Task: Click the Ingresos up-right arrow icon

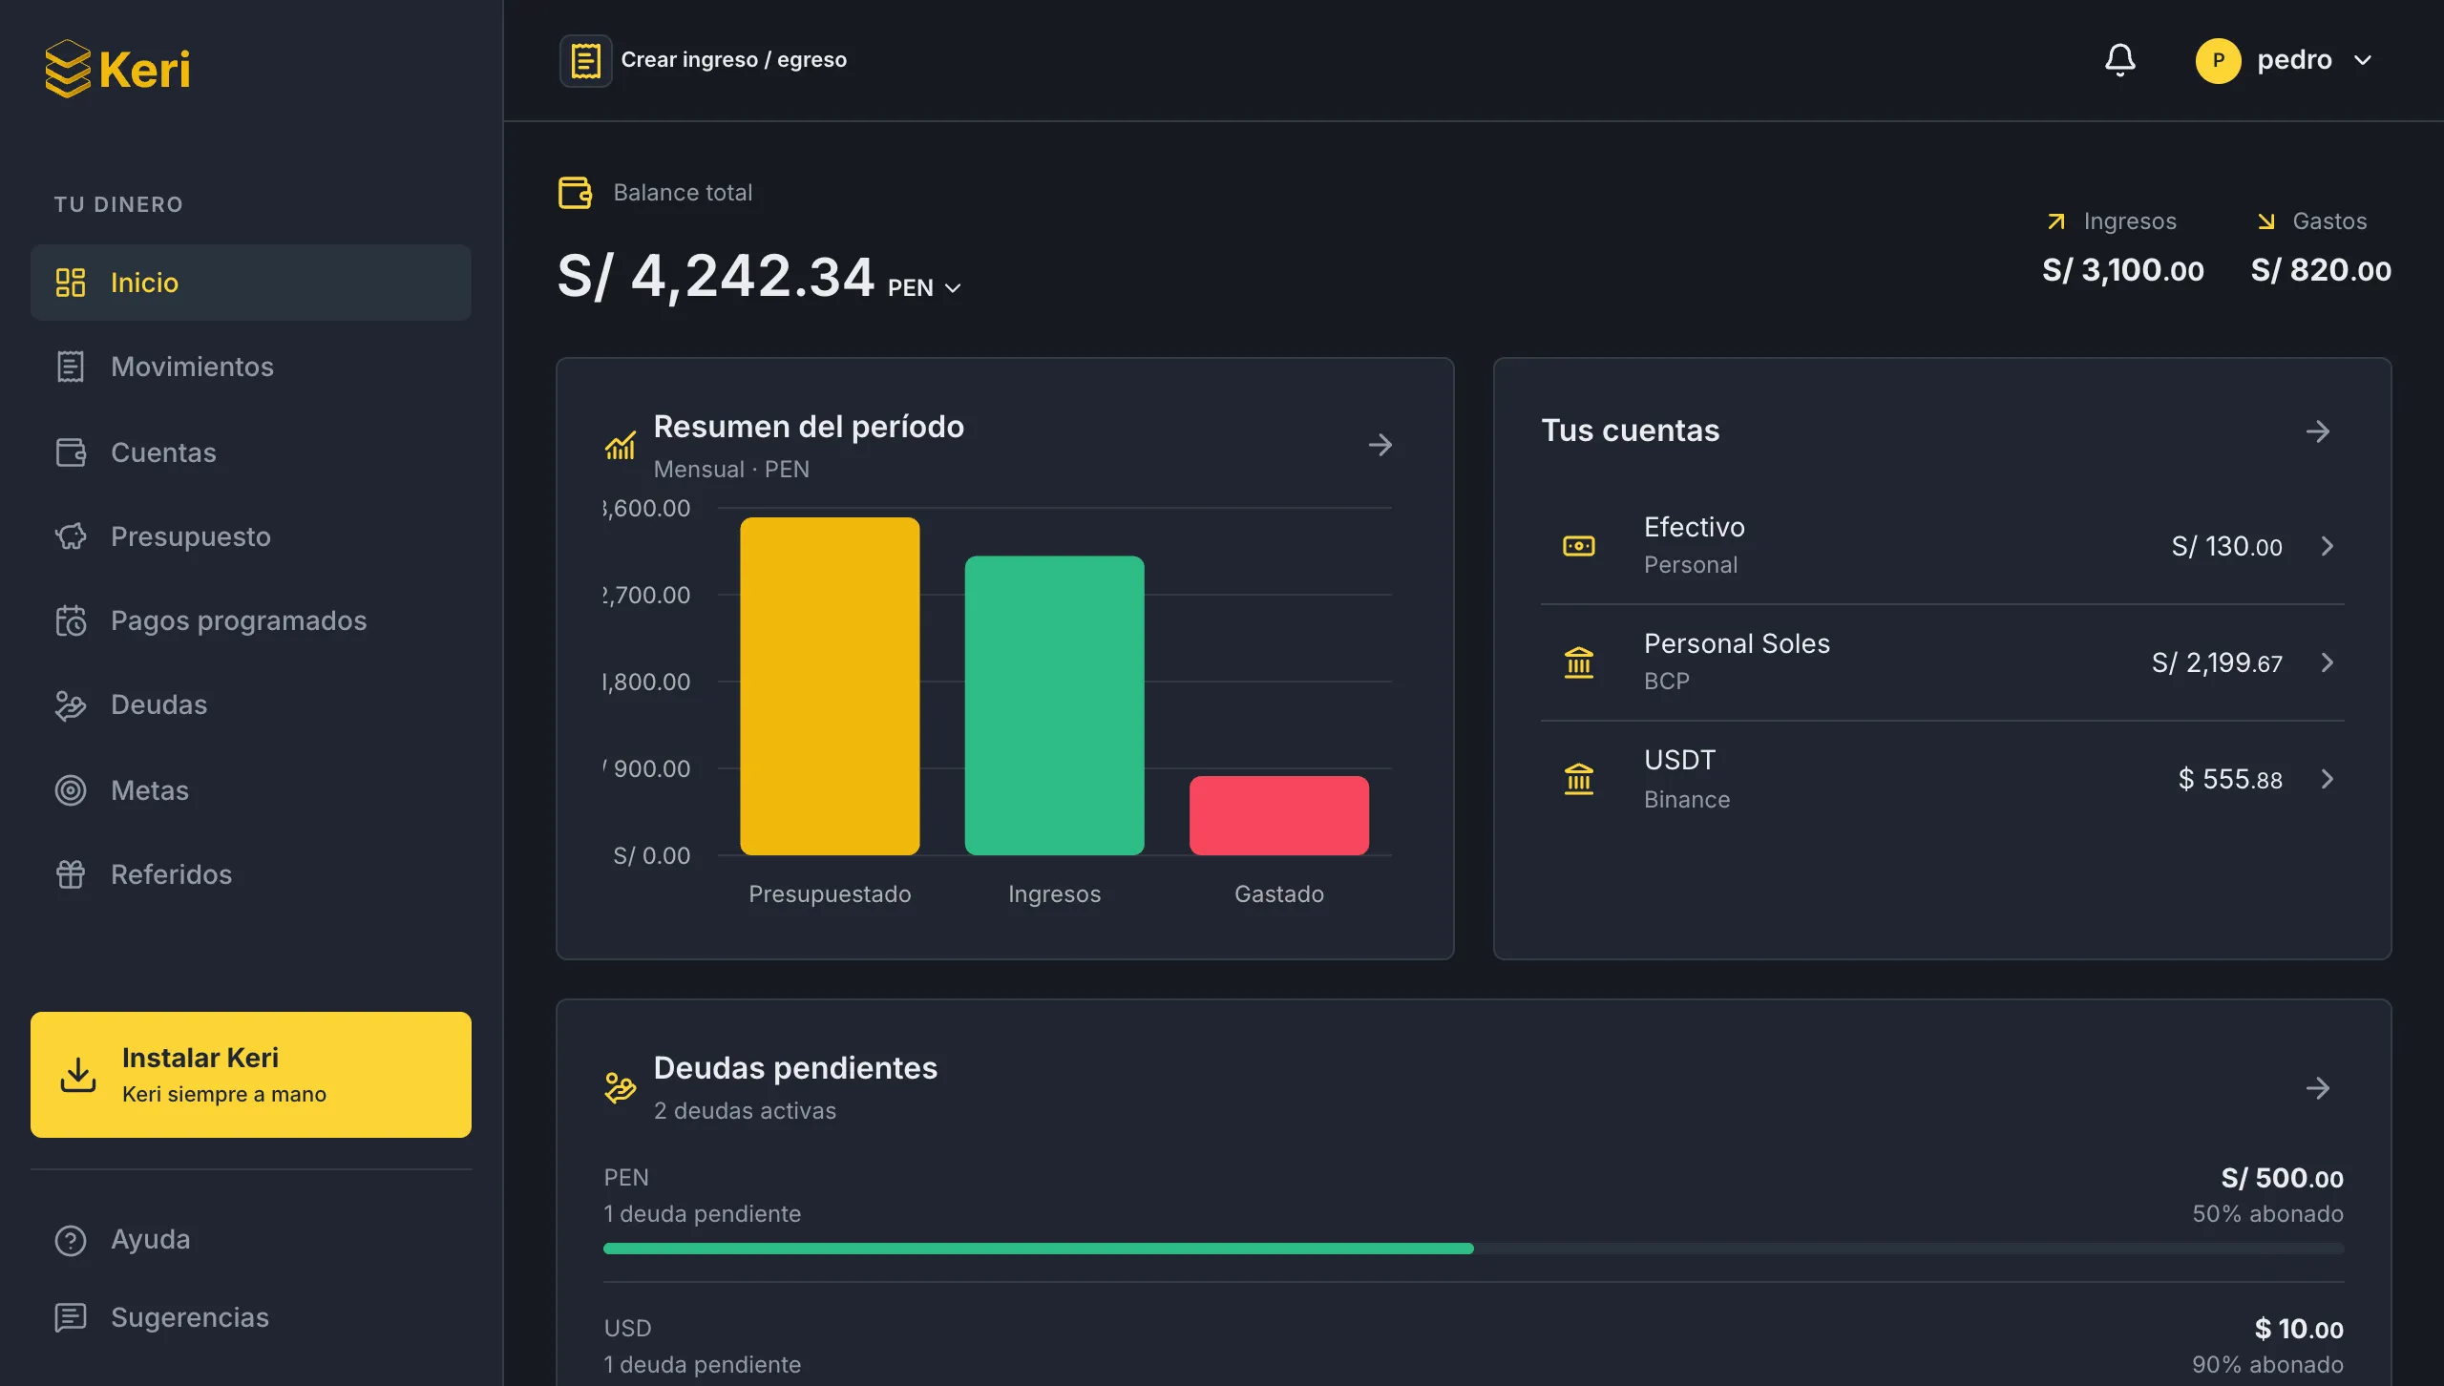Action: click(2056, 221)
